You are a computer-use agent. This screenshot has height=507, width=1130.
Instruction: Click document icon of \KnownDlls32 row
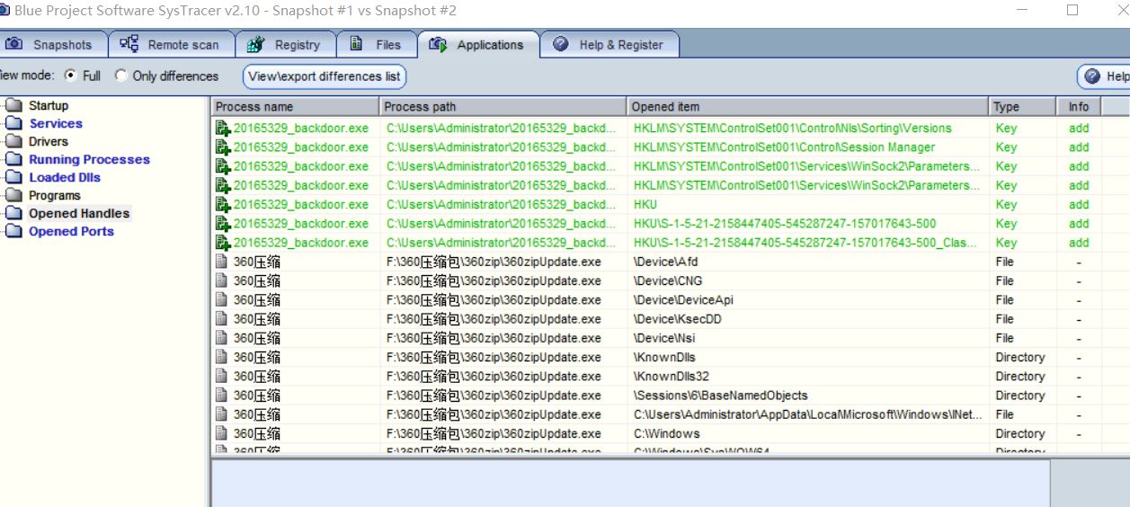(x=222, y=377)
